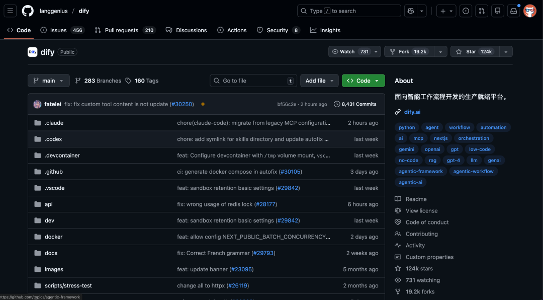Visit the dify.ai website link
The image size is (543, 300).
click(x=412, y=112)
